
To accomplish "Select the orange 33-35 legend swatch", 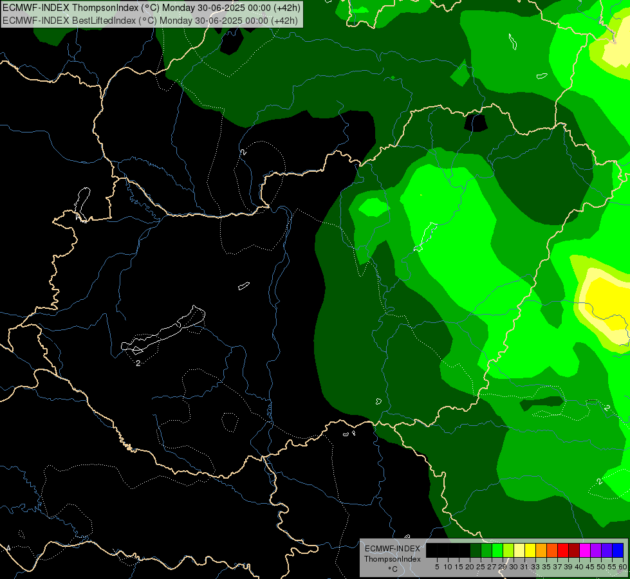I will coord(541,550).
